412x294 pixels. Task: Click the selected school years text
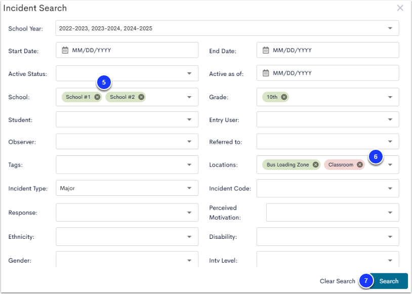click(x=106, y=28)
